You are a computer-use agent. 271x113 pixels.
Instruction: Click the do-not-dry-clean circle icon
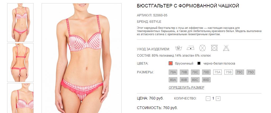tap(202, 48)
